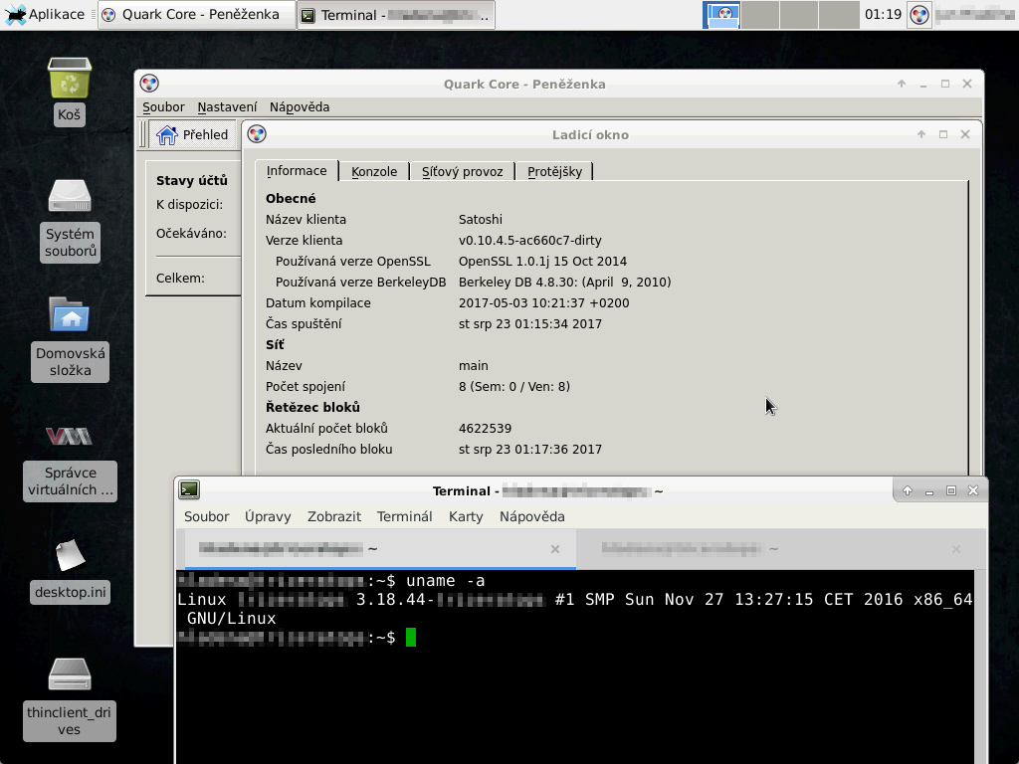The width and height of the screenshot is (1019, 764).
Task: Open the Koš trash icon on desktop
Action: coord(70,78)
